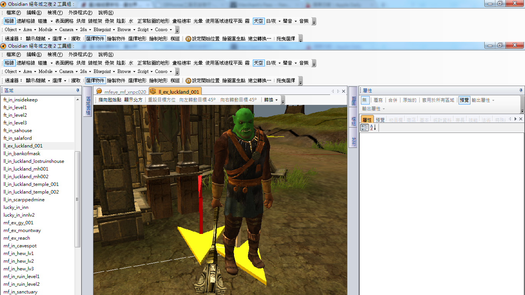Pin the 區域 panel using pushpin icon
This screenshot has width=525, height=295.
click(78, 91)
